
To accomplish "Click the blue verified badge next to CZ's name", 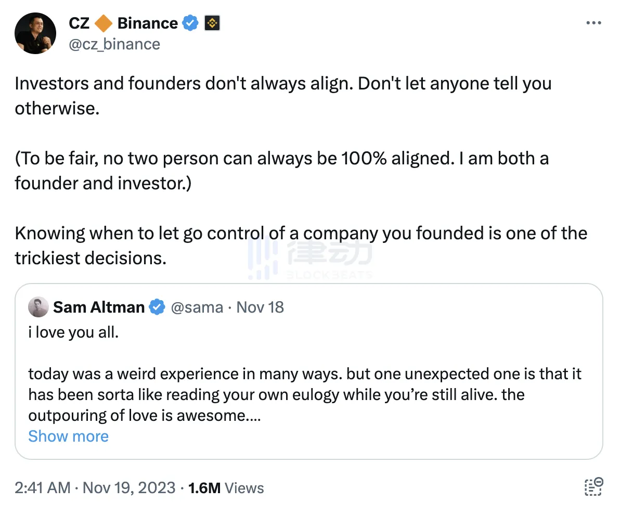I will click(190, 23).
